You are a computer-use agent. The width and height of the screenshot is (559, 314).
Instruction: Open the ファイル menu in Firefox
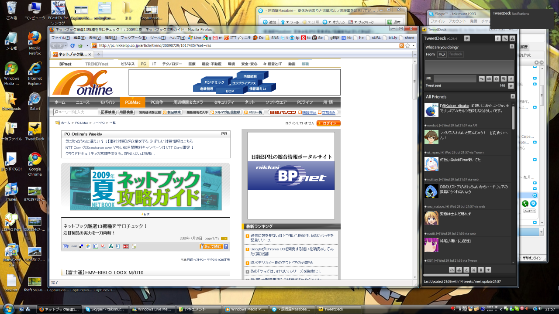pyautogui.click(x=61, y=38)
